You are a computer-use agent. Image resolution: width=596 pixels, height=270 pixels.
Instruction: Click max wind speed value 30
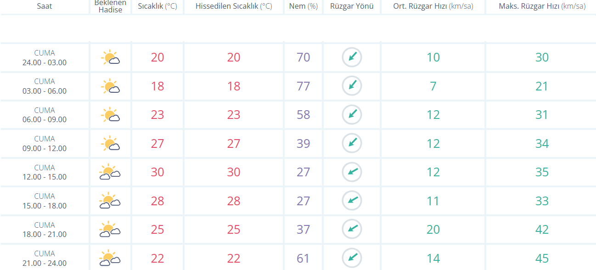coord(542,57)
